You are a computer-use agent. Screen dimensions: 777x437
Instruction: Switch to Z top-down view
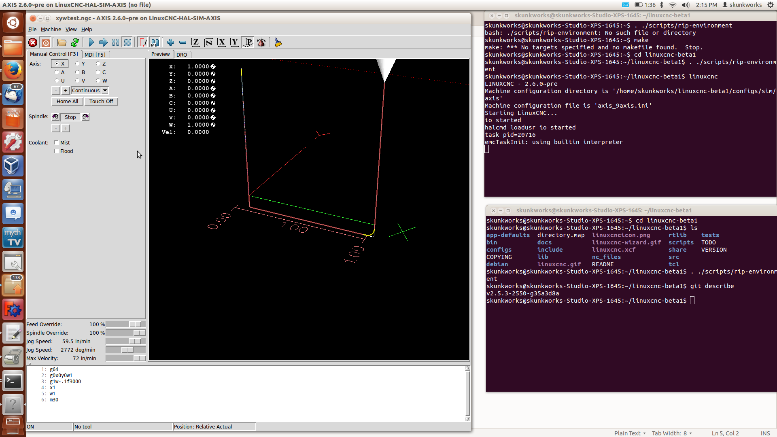tap(195, 42)
